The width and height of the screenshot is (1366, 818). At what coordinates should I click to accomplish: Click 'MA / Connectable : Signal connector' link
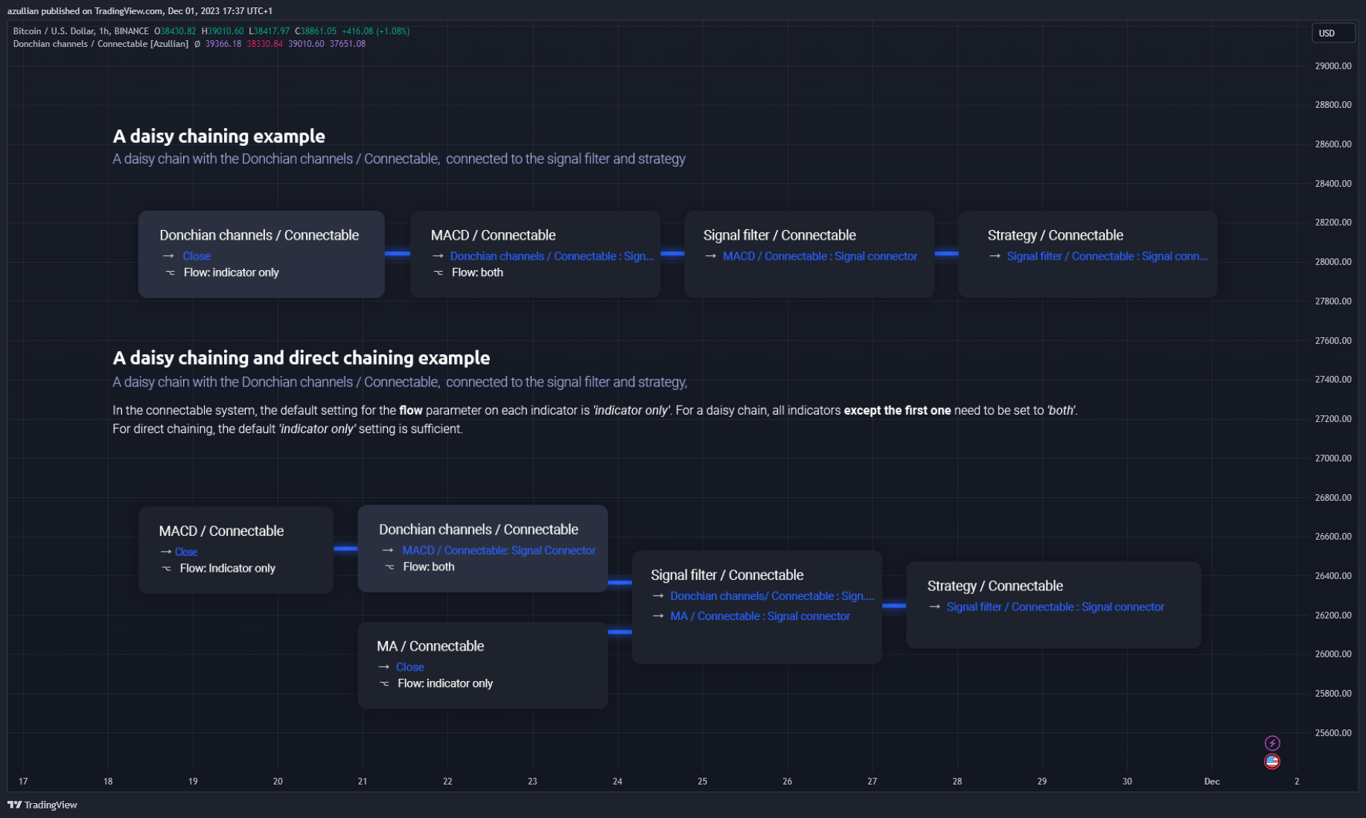pos(760,616)
